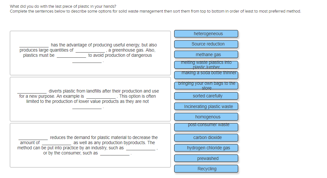Pick the 'homogenous' answer tile
This screenshot has width=327, height=178.
coord(206,117)
